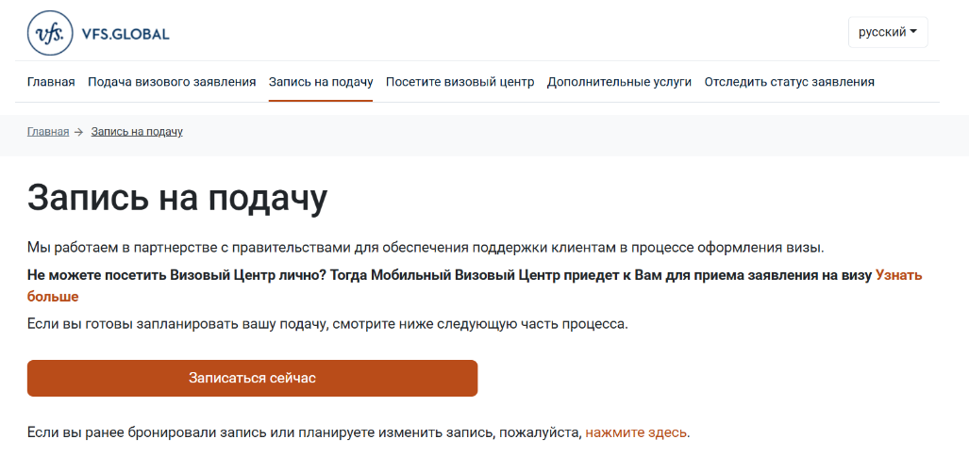
Task: Click the Записаться сейчас button
Action: (x=252, y=378)
